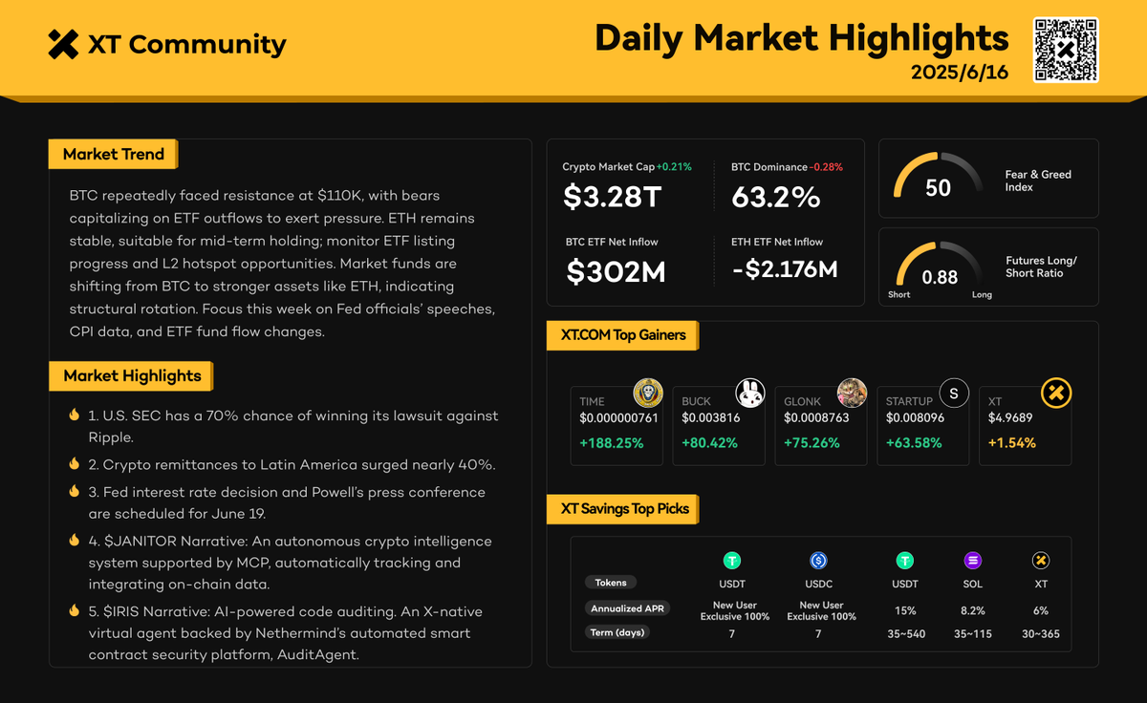Click the Ripple lawsuit highlight text

tap(292, 426)
